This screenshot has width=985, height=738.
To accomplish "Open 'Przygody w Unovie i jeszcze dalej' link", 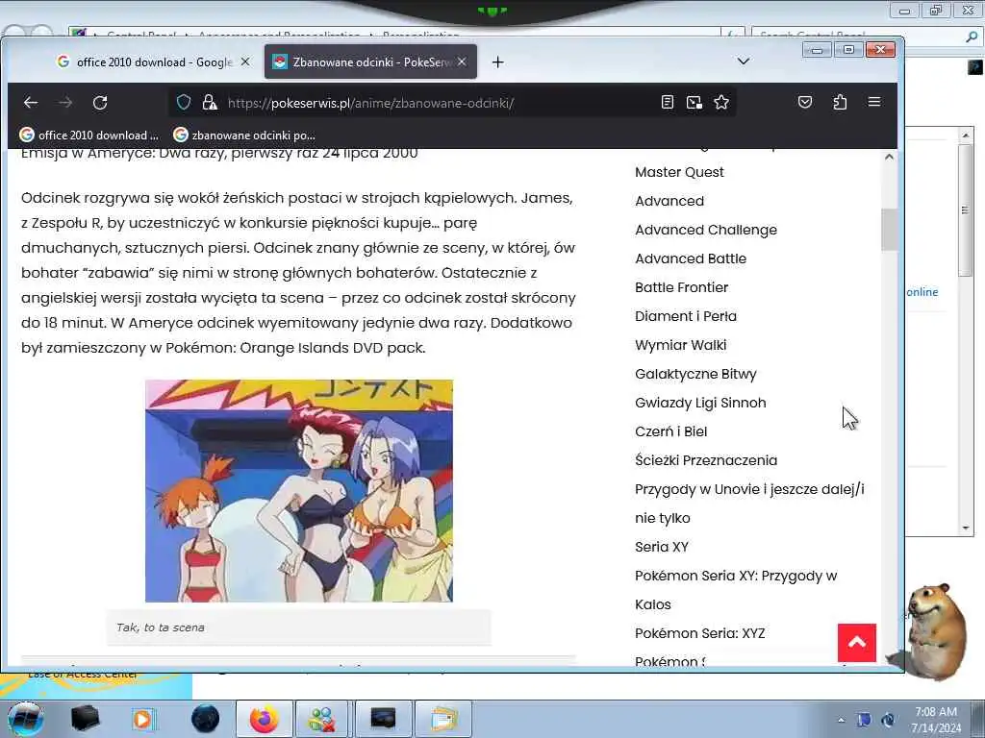I will coord(748,504).
